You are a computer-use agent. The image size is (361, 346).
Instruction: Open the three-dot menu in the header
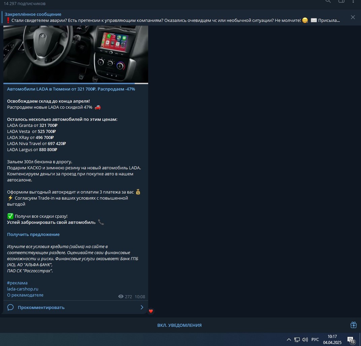(353, 1)
